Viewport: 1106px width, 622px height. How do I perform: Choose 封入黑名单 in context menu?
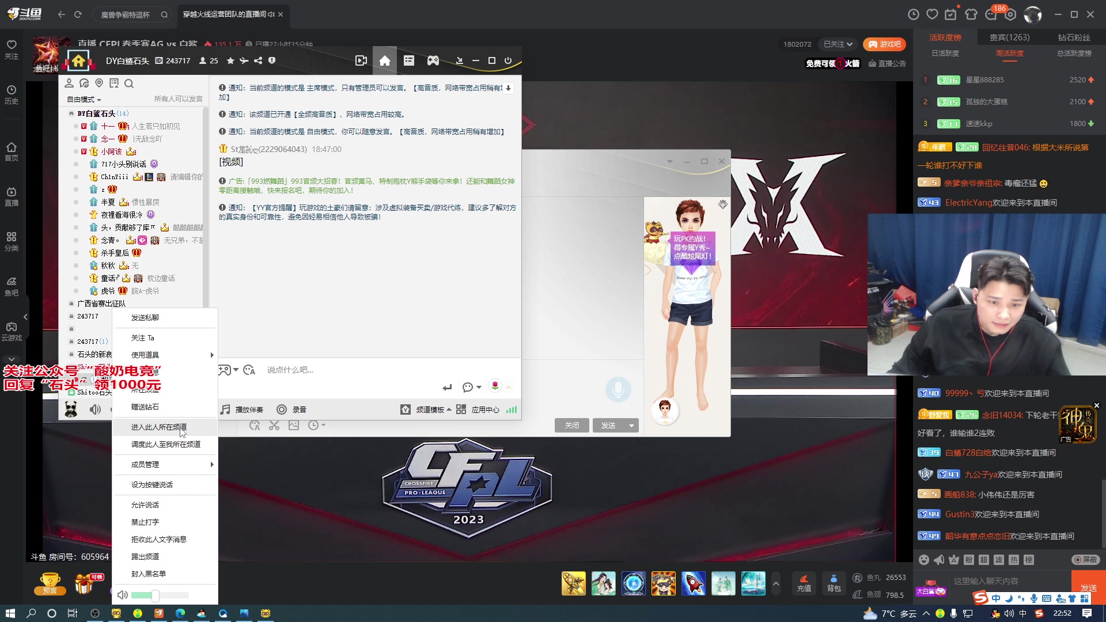click(x=165, y=574)
